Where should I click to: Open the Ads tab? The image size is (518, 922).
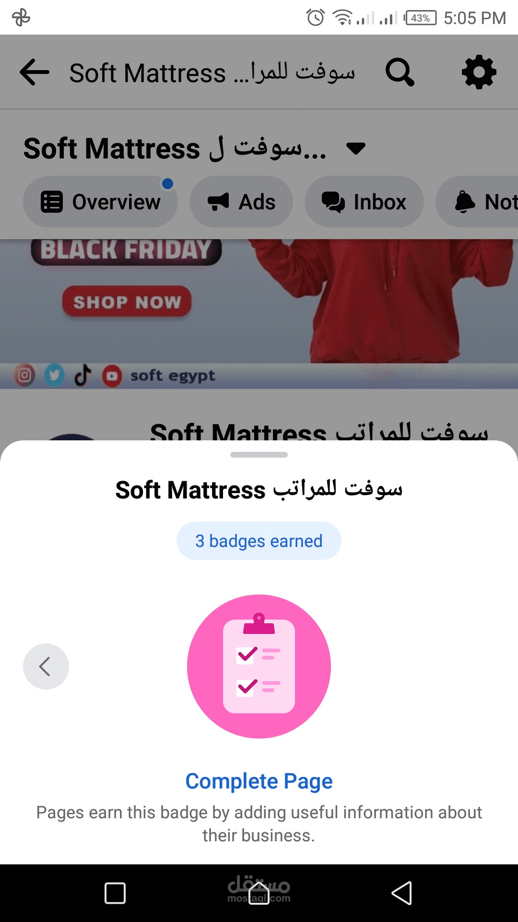point(241,202)
